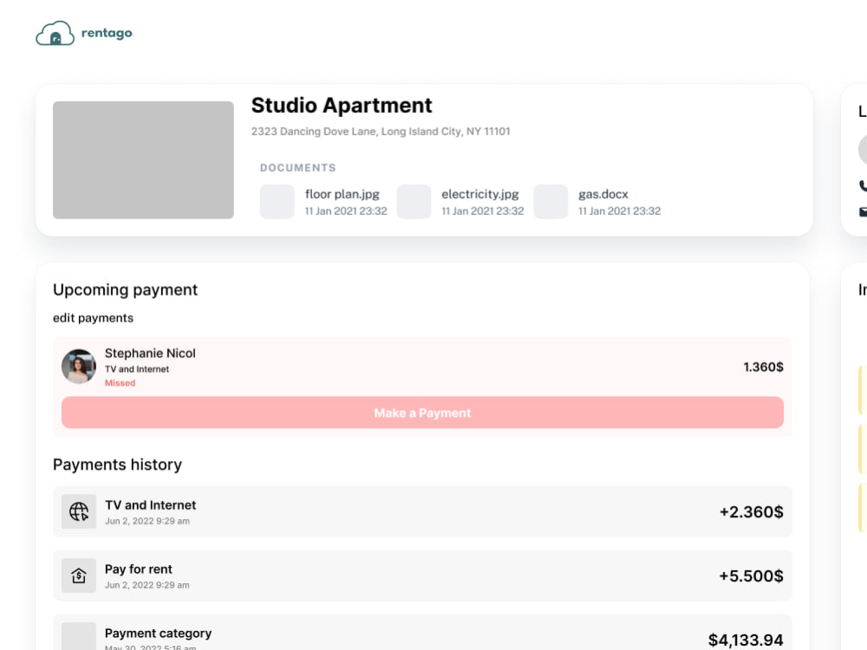
Task: Select the Upcoming payment heading
Action: [125, 289]
